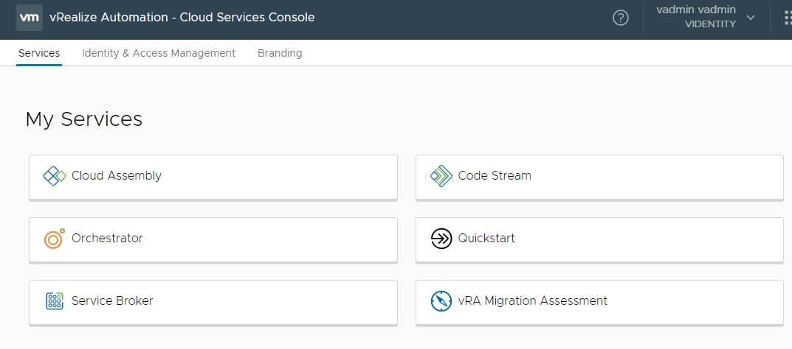The width and height of the screenshot is (792, 349).
Task: Open the Orchestrator service label
Action: (x=107, y=239)
